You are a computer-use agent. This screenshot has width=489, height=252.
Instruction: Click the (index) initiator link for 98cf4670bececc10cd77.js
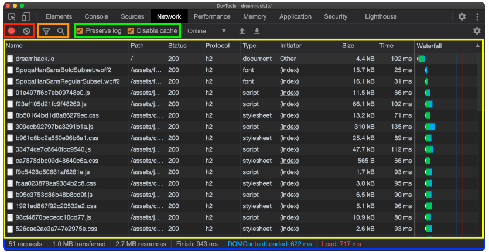tap(289, 217)
